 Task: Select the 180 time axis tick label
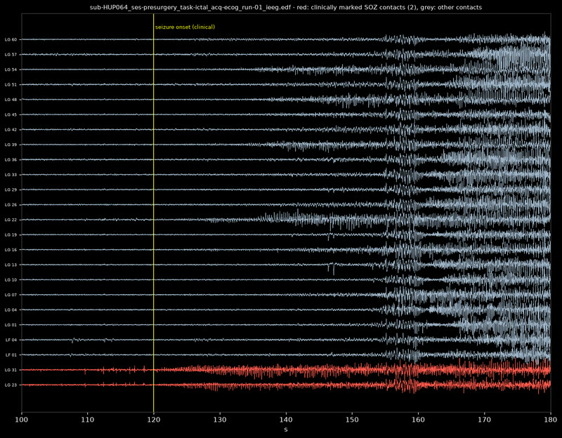(551, 419)
